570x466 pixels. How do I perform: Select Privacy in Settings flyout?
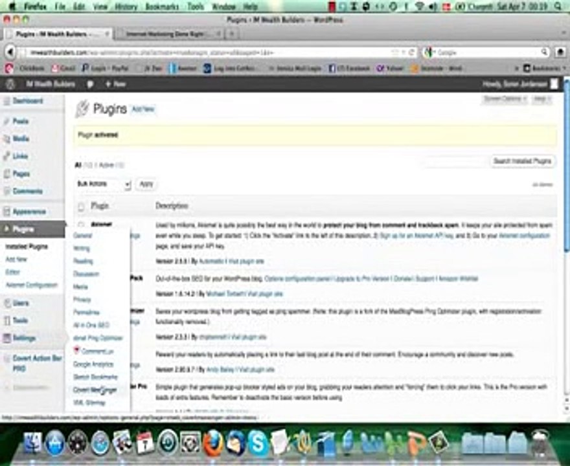(82, 300)
